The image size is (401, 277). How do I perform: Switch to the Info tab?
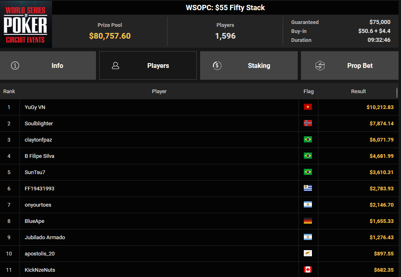48,65
